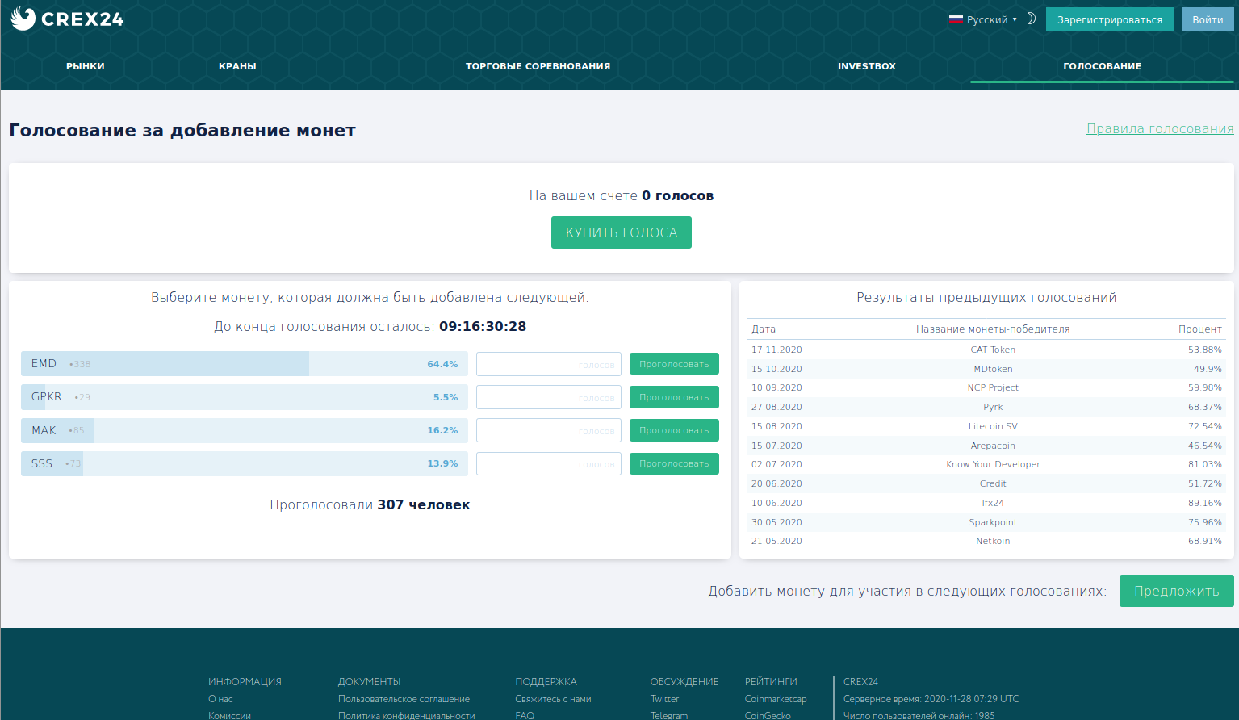Screen dimensions: 1239x720
Task: Open Пользовательское соглашение footer link
Action: 404,699
